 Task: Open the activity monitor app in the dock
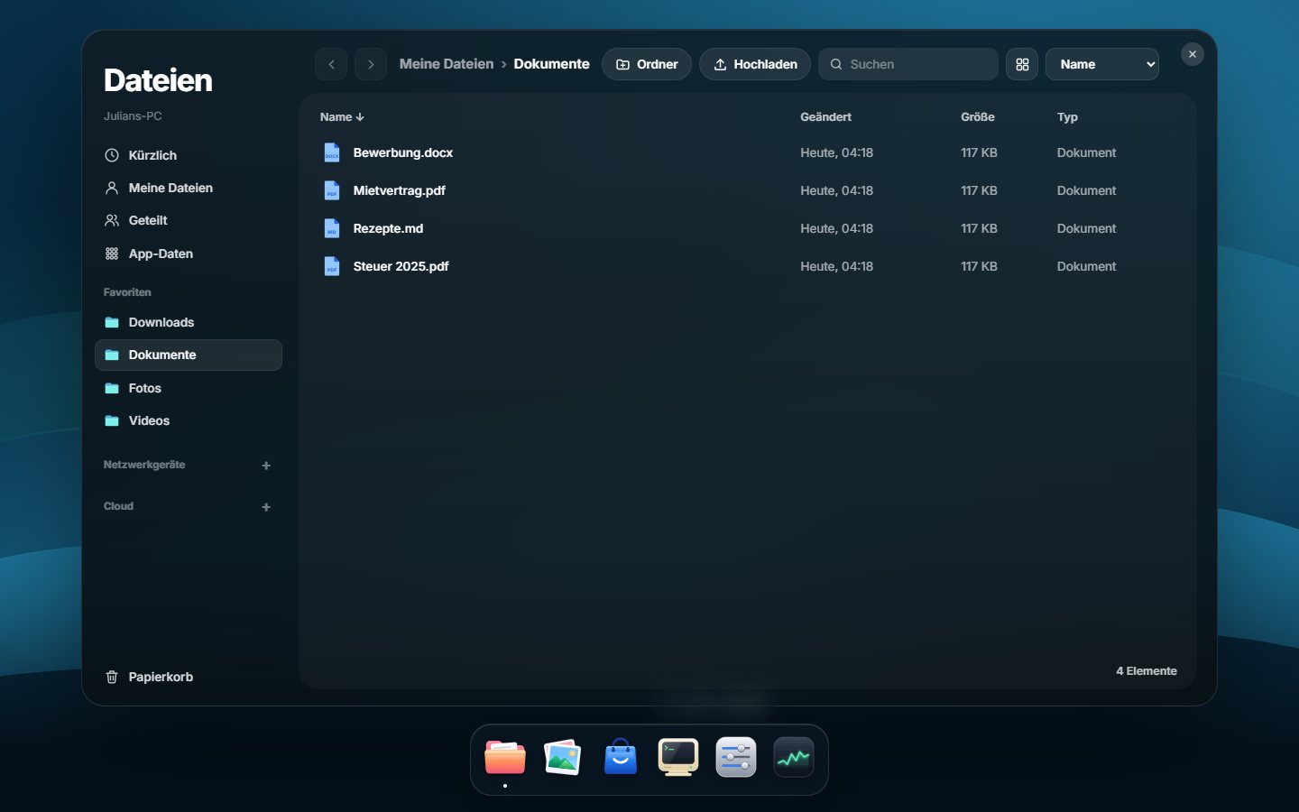(x=794, y=758)
